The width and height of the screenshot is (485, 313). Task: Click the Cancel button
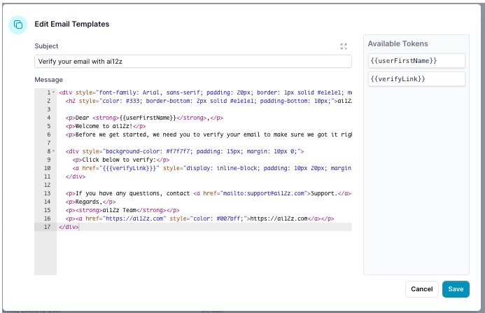click(x=421, y=289)
